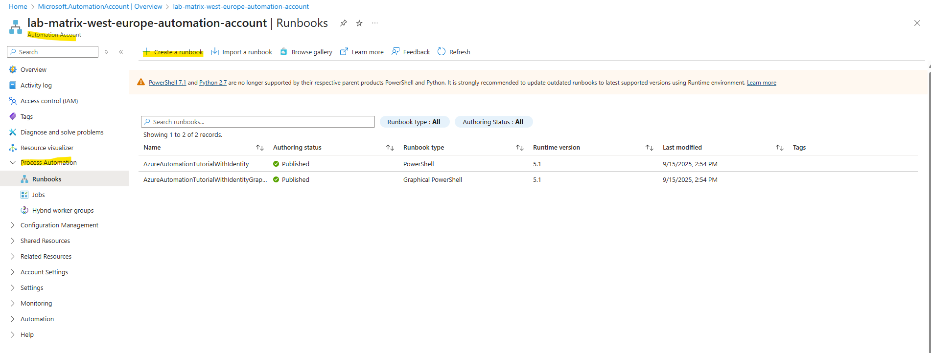This screenshot has height=353, width=931.
Task: Open the Authoring Status: All filter
Action: tap(493, 122)
